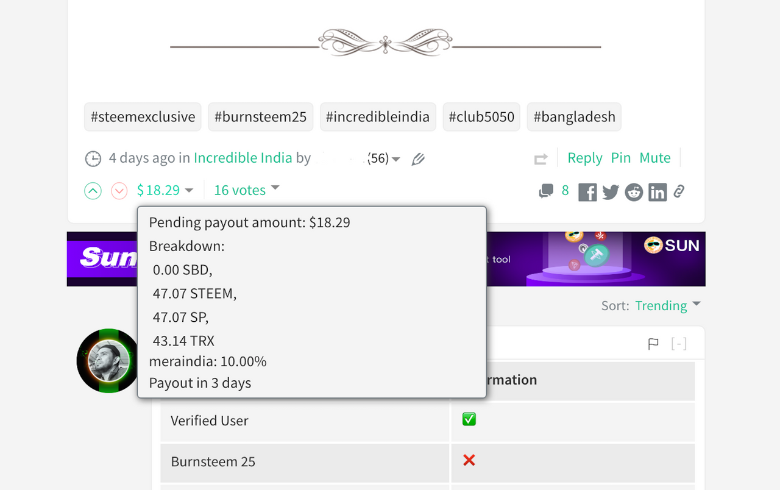Expand the 16 votes list
This screenshot has height=490, width=780.
(247, 190)
